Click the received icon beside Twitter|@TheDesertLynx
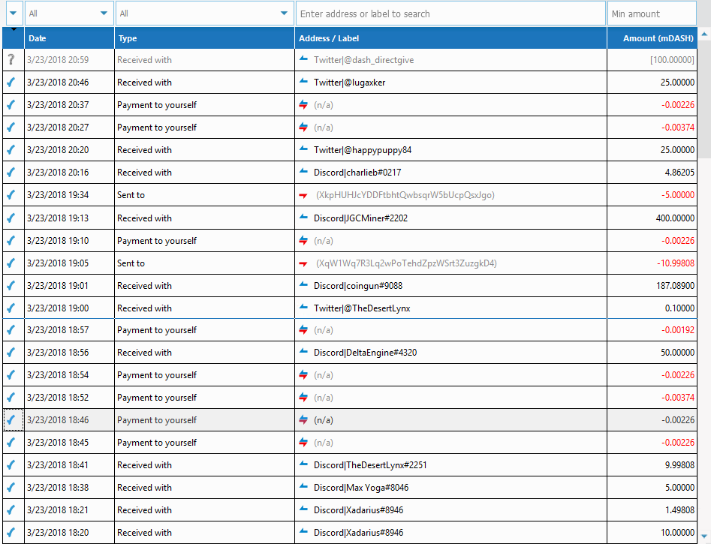The width and height of the screenshot is (711, 544). (304, 307)
